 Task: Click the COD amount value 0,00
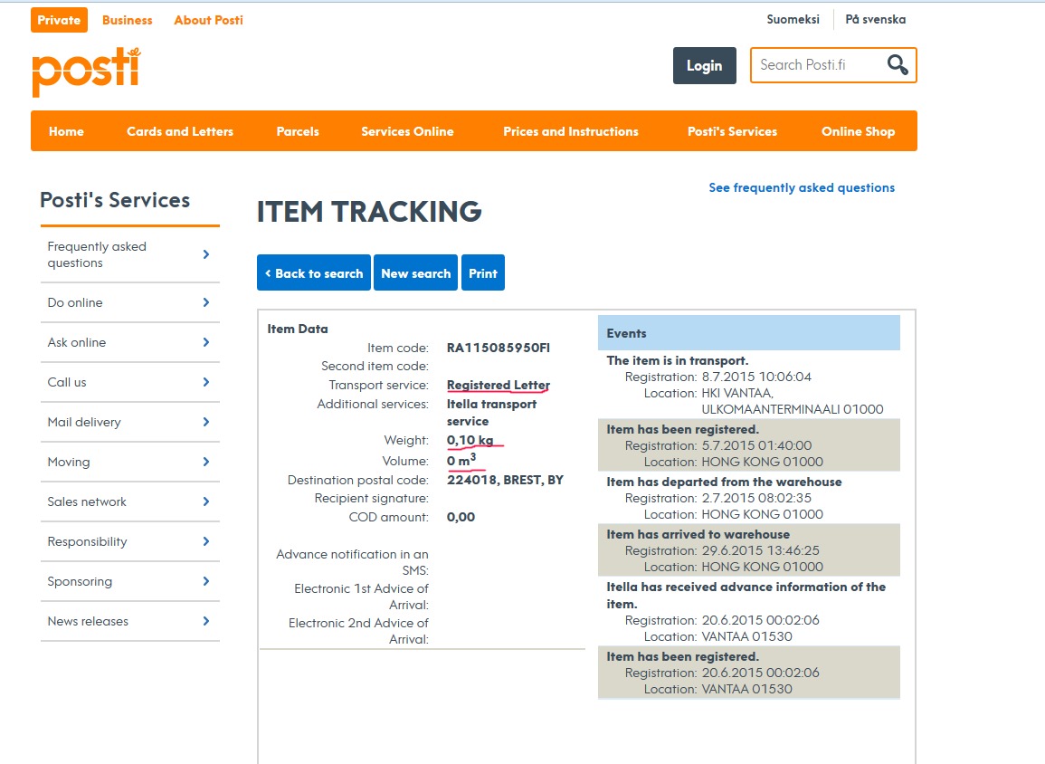click(461, 517)
